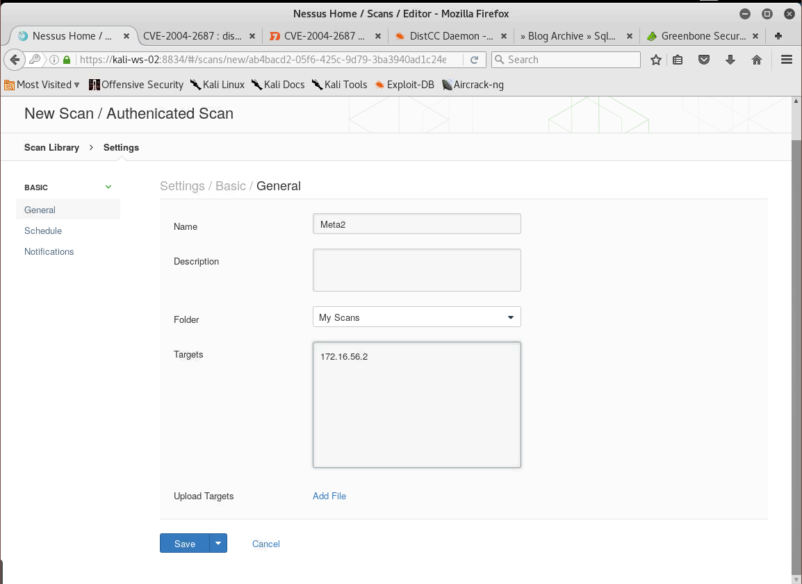Close the Blog Archive tab
The height and width of the screenshot is (584, 802).
click(x=630, y=36)
